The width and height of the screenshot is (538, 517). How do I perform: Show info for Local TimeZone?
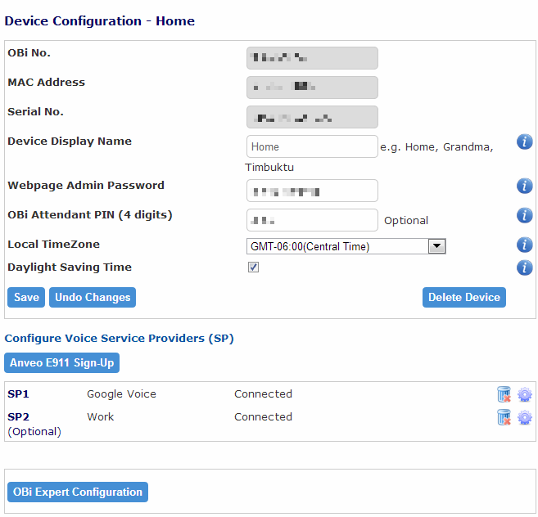525,245
